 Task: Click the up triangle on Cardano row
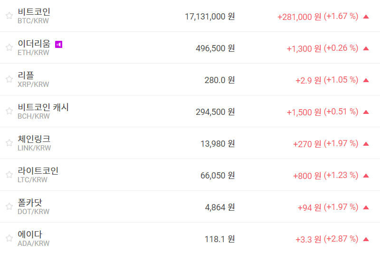pos(366,239)
